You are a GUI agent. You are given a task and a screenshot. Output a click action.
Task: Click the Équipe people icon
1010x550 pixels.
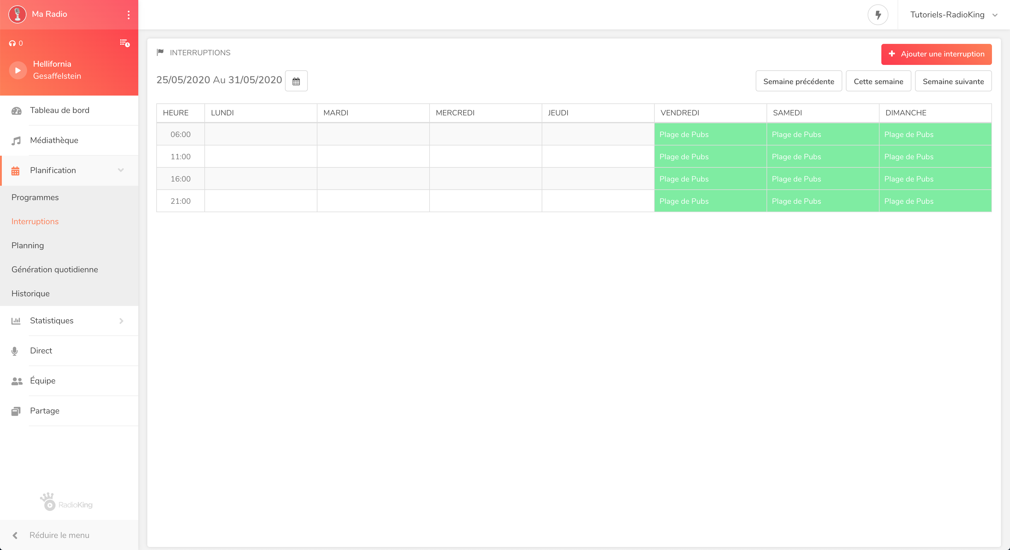(17, 381)
